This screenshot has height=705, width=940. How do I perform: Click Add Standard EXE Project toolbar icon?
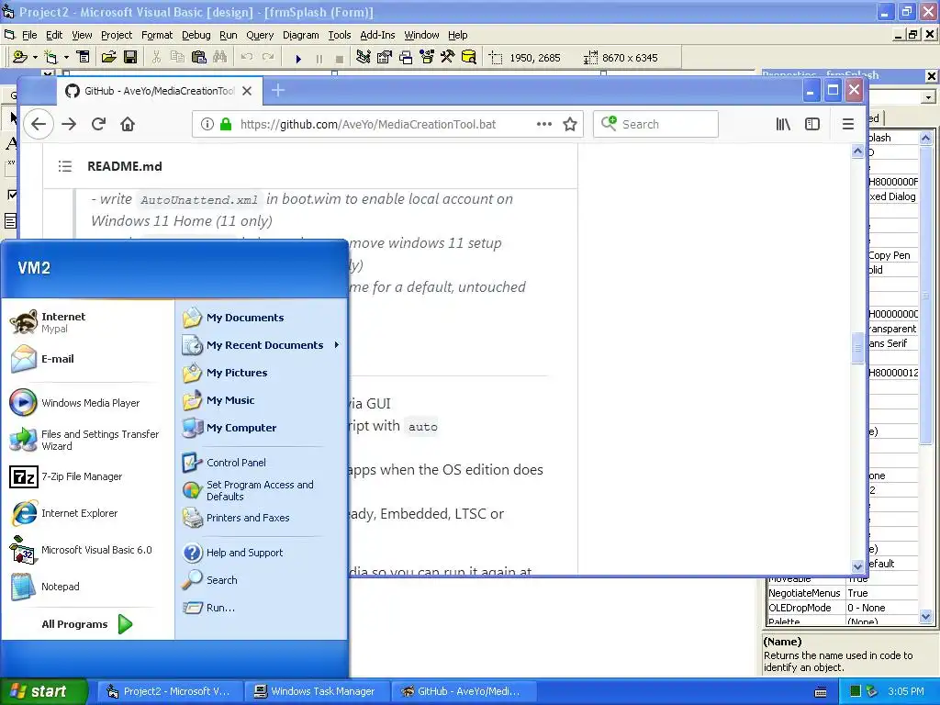[x=20, y=57]
